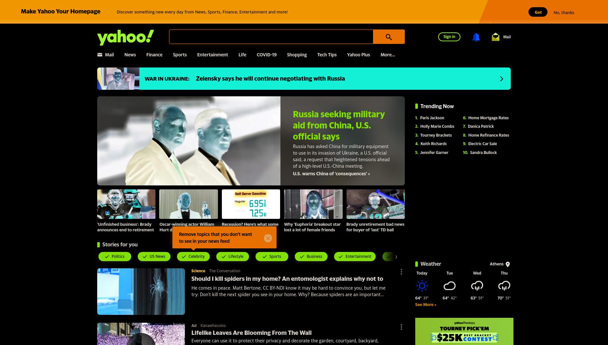The height and width of the screenshot is (345, 608).
Task: Click the search magnifier button
Action: (389, 37)
